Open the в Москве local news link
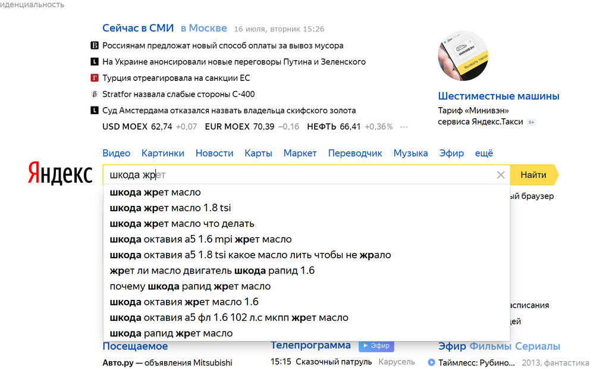The width and height of the screenshot is (609, 369). point(203,28)
